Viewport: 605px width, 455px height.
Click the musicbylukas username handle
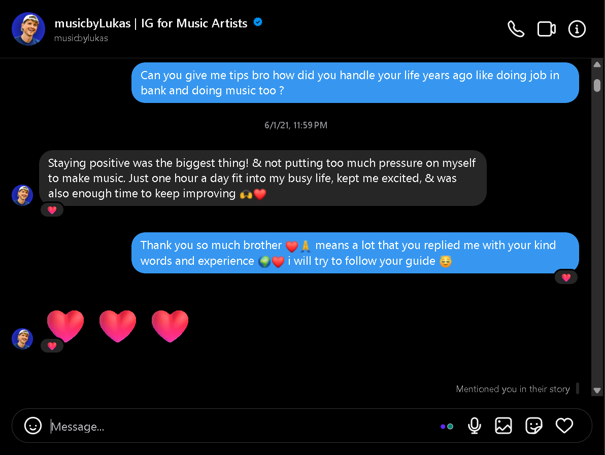81,39
